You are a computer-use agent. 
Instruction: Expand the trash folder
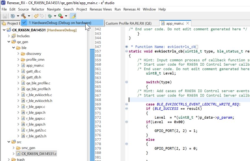pos(9,160)
